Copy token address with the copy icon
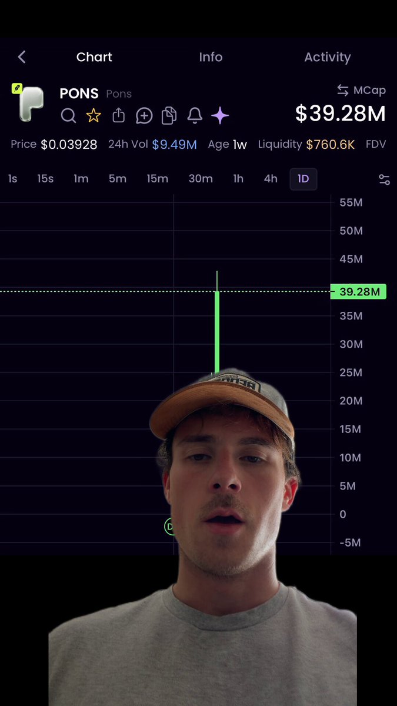This screenshot has width=397, height=706. pos(169,115)
